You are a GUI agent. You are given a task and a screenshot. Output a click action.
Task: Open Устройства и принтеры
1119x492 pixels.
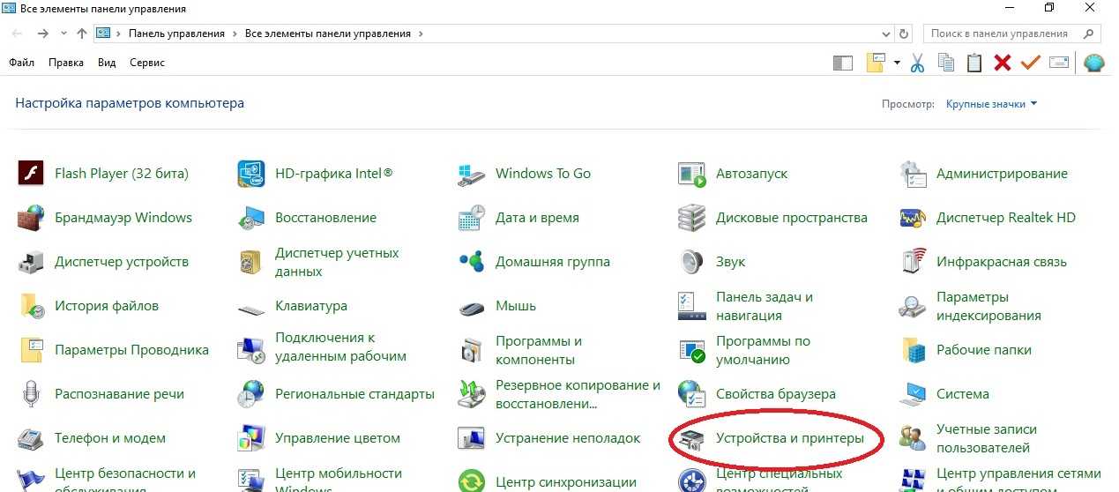click(772, 438)
